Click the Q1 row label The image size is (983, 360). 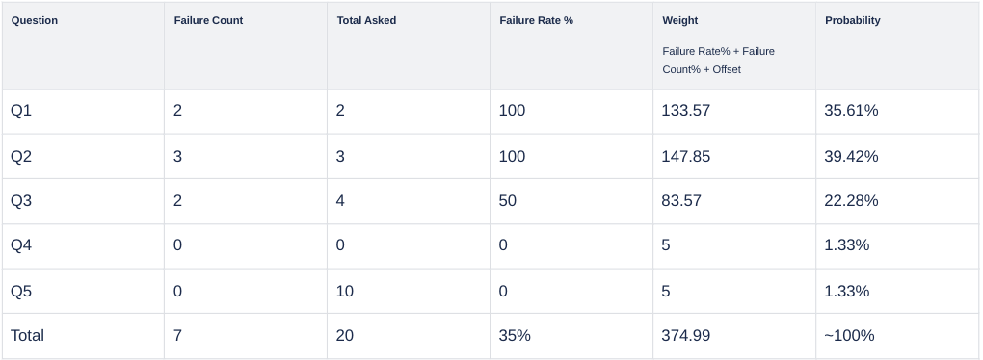coord(21,111)
